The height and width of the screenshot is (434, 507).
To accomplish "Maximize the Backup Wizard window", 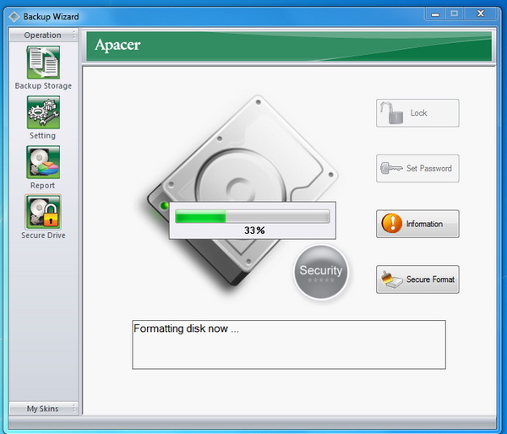I will [x=455, y=14].
